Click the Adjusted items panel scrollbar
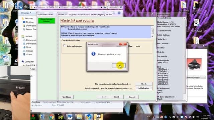 (x=184, y=59)
